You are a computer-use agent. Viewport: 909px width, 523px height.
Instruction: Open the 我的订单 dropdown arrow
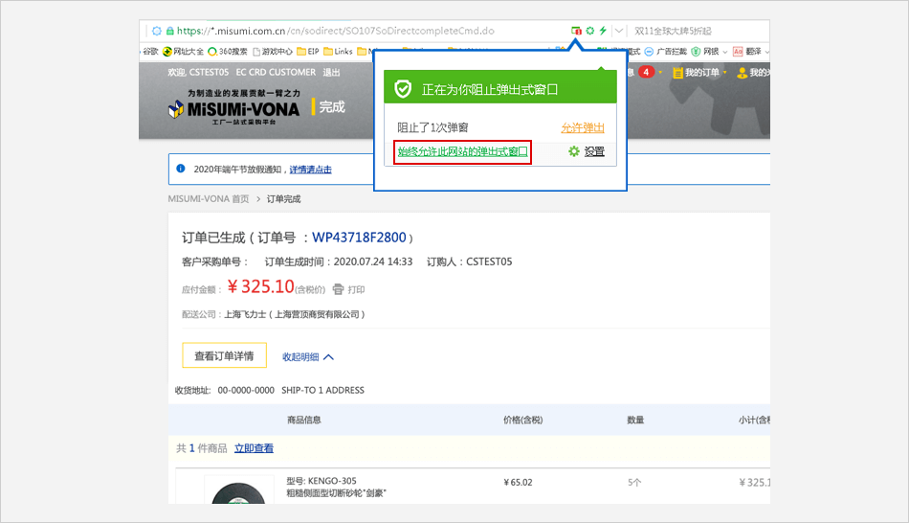coord(724,73)
